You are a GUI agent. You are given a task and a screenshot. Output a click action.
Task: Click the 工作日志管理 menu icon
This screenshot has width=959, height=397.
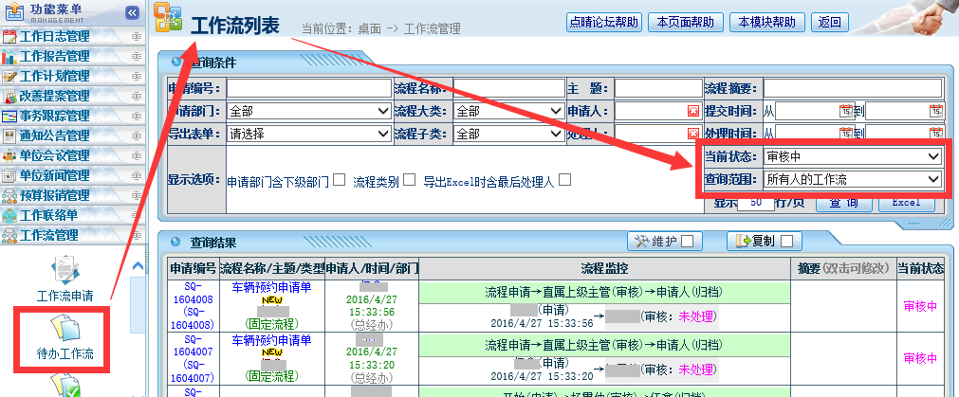[x=10, y=36]
